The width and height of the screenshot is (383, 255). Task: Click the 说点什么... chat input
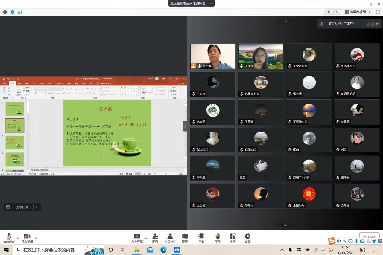pos(23,207)
